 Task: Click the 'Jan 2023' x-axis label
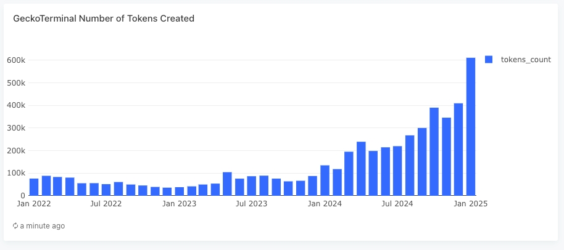coord(179,204)
